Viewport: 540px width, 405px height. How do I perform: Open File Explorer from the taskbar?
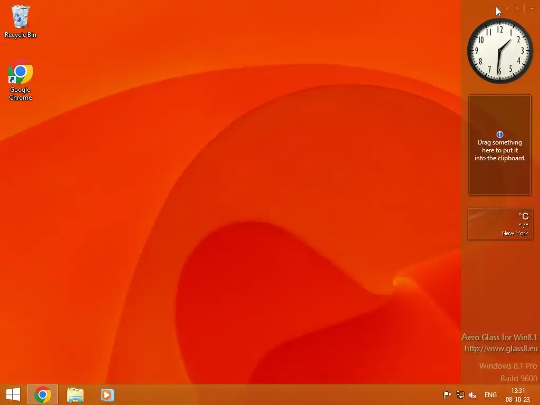coord(75,394)
